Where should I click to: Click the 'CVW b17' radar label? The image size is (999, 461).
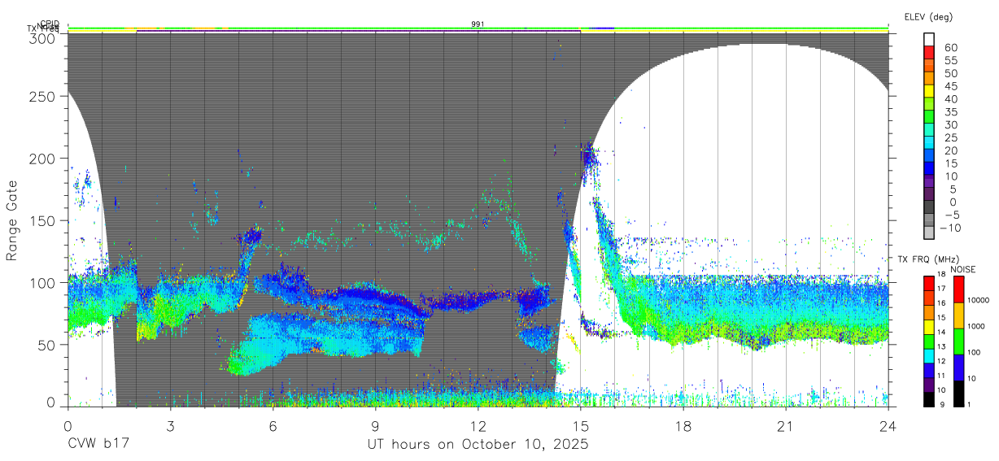point(98,445)
